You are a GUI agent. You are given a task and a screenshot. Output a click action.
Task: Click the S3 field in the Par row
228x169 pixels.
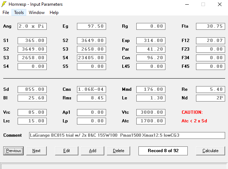(x=91, y=49)
